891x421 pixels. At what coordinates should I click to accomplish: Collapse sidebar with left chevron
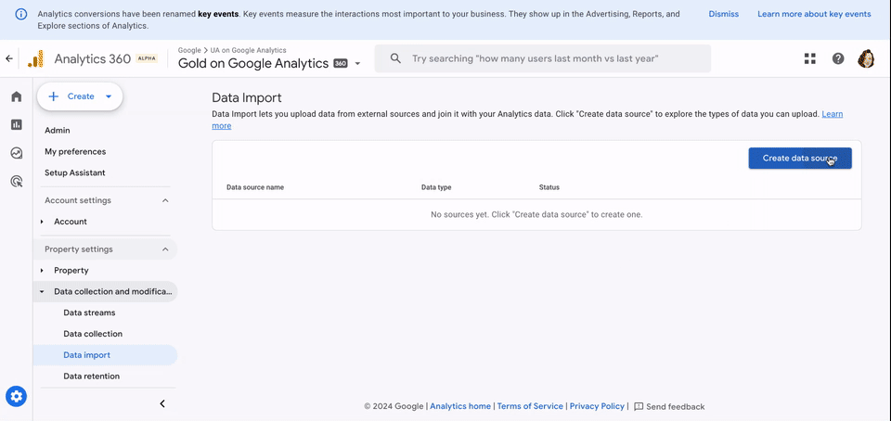161,403
